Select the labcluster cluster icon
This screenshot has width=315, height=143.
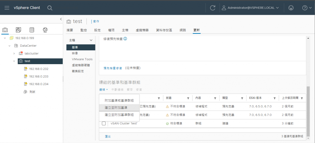coord(21,53)
